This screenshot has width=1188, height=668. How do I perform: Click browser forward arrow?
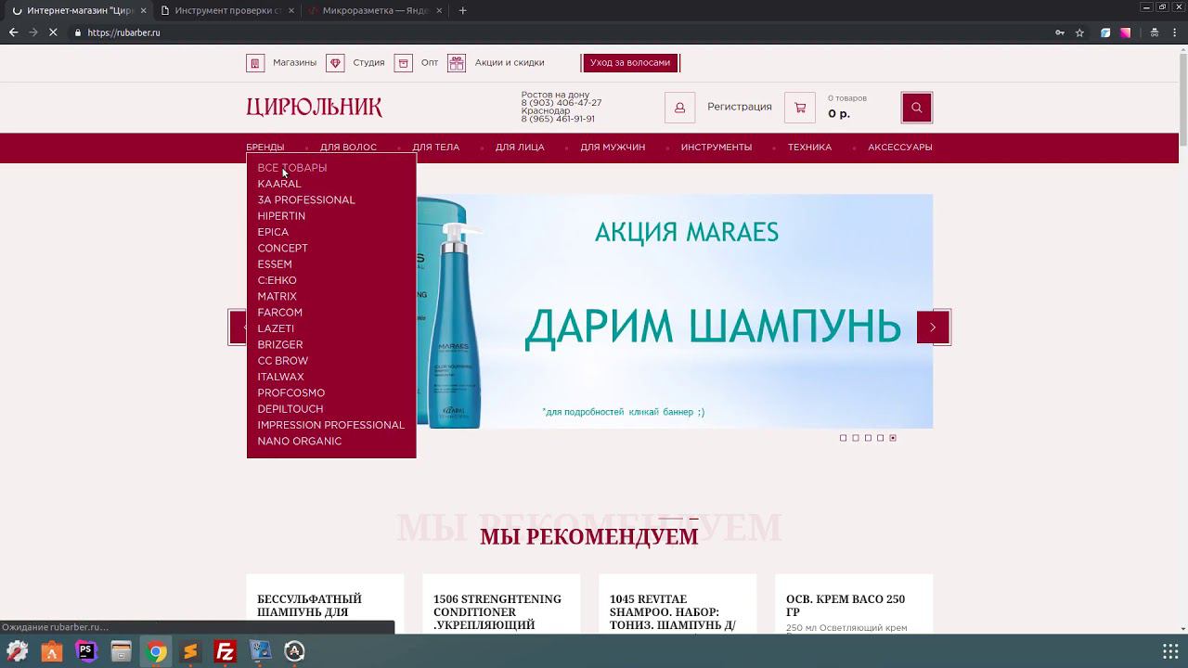click(x=33, y=32)
